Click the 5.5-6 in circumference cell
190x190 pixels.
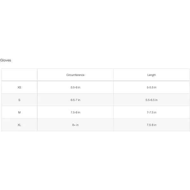pyautogui.click(x=75, y=87)
